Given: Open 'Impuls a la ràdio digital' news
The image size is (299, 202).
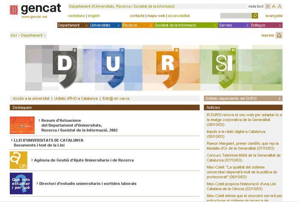Looking at the screenshot, I should 236,134.
